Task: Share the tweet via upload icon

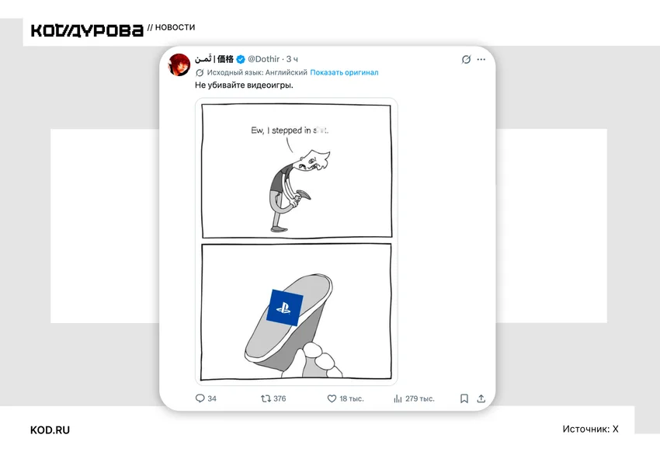Action: coord(481,398)
